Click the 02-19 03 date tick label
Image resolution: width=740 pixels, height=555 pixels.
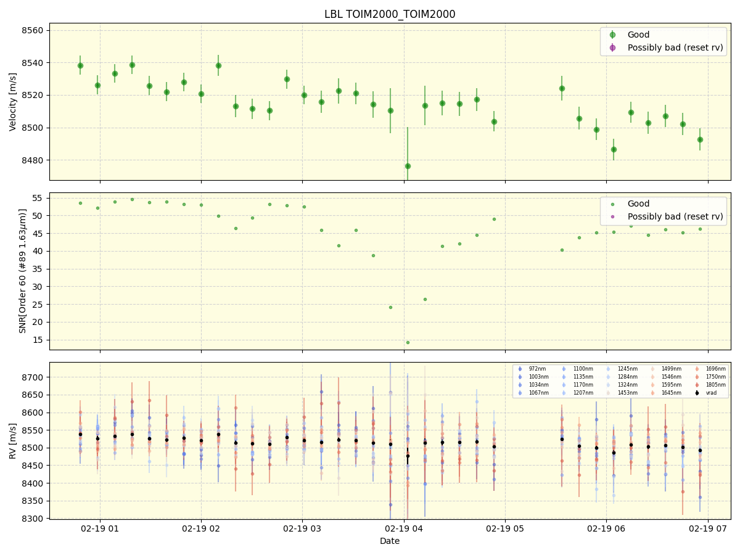click(302, 529)
